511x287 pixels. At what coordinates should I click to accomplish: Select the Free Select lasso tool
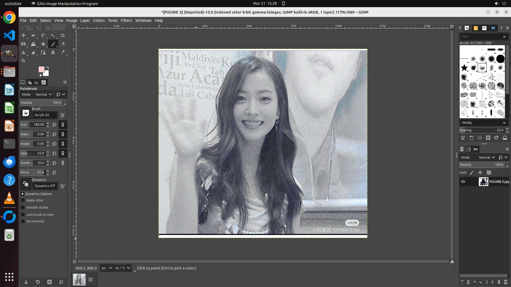(x=43, y=35)
